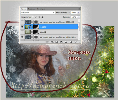Select the hidden layer name na_novyy_god_so_snezhinkami_1920x1200
Image resolution: width=118 pixels, height=100 pixels.
(57, 22)
